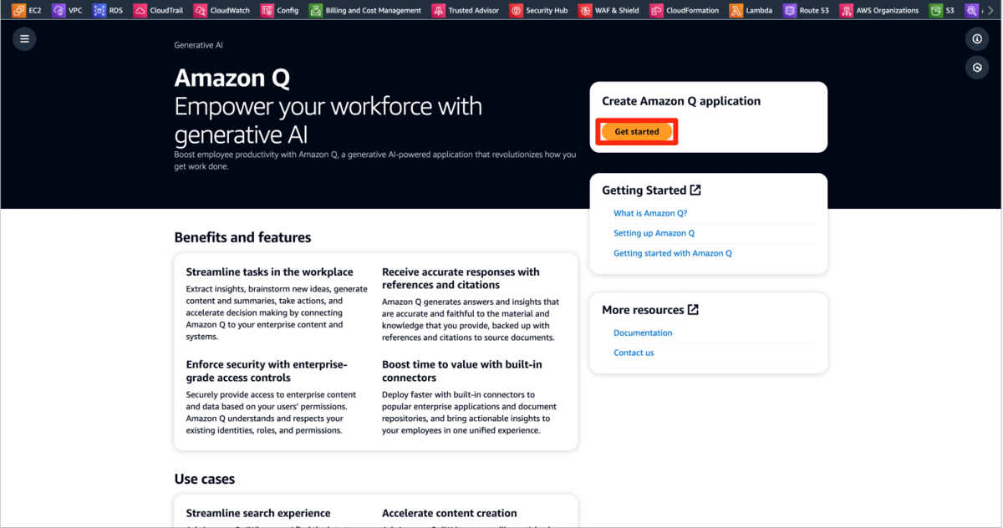The image size is (1003, 528).
Task: Click Benefits and features heading
Action: click(242, 237)
